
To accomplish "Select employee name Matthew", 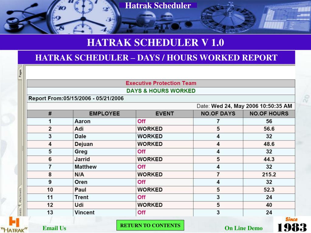I will pos(85,167).
